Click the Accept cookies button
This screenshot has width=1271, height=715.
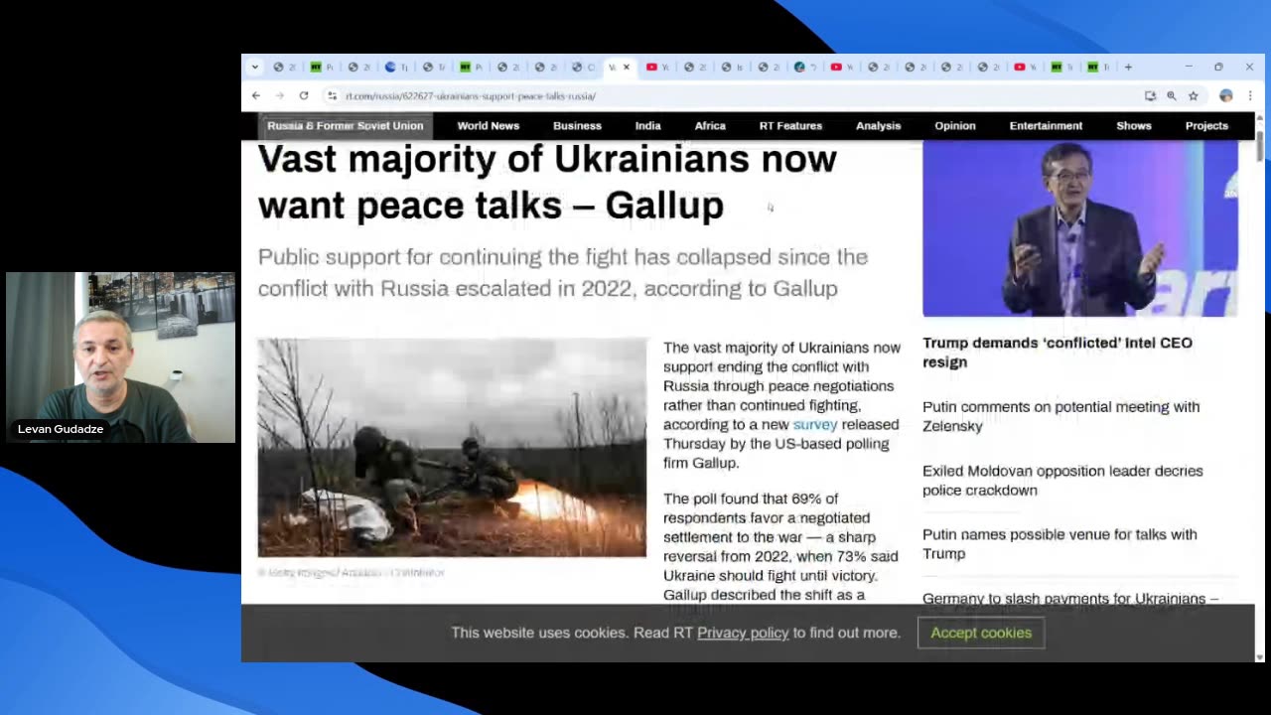coord(981,633)
